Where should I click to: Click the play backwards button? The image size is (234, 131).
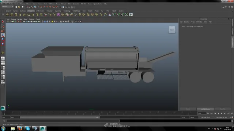pyautogui.click(x=218, y=113)
